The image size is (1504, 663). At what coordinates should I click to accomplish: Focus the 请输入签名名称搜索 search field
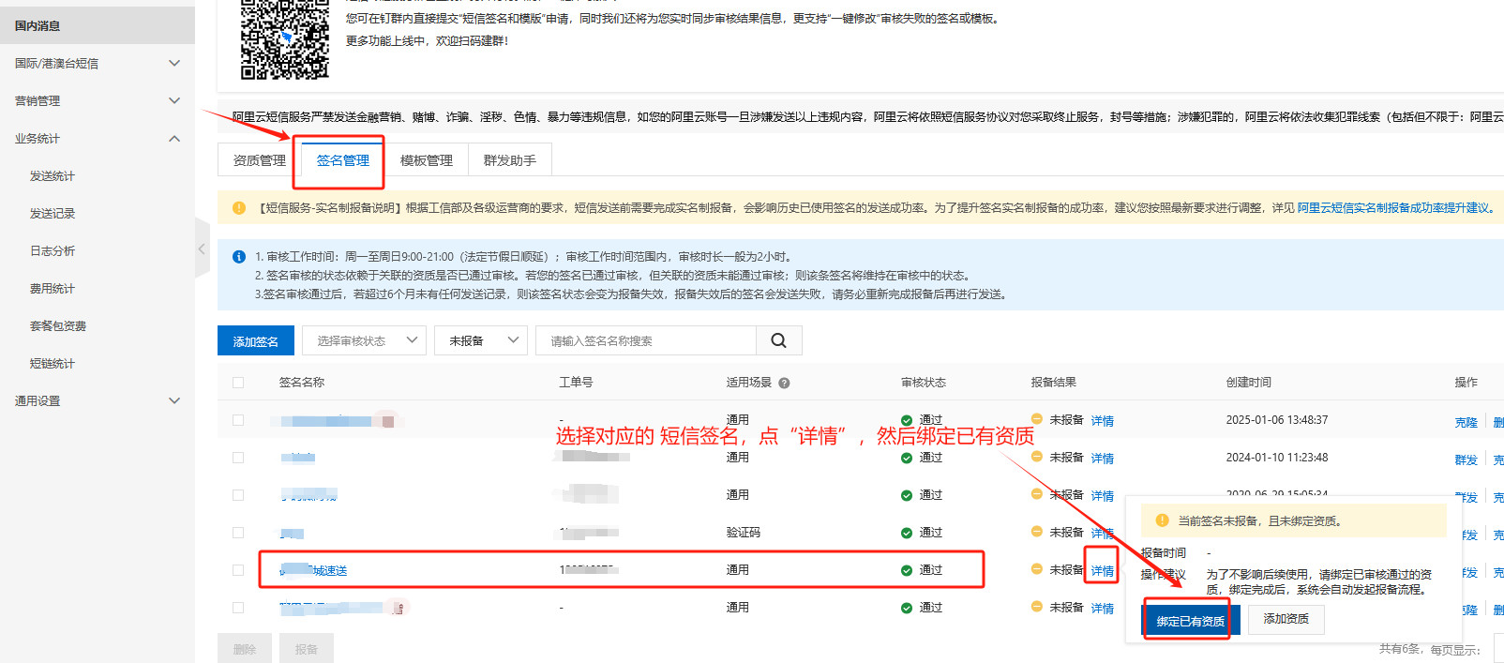tap(646, 340)
